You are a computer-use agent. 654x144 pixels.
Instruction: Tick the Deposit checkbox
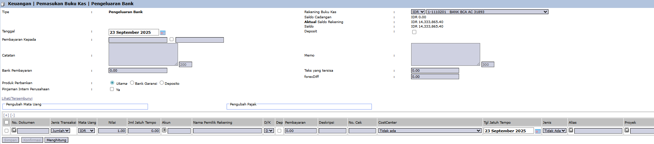(x=414, y=32)
